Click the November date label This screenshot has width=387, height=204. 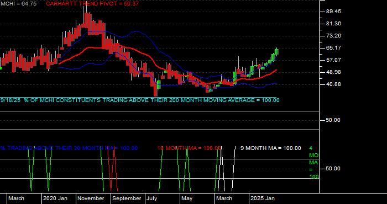click(91, 198)
